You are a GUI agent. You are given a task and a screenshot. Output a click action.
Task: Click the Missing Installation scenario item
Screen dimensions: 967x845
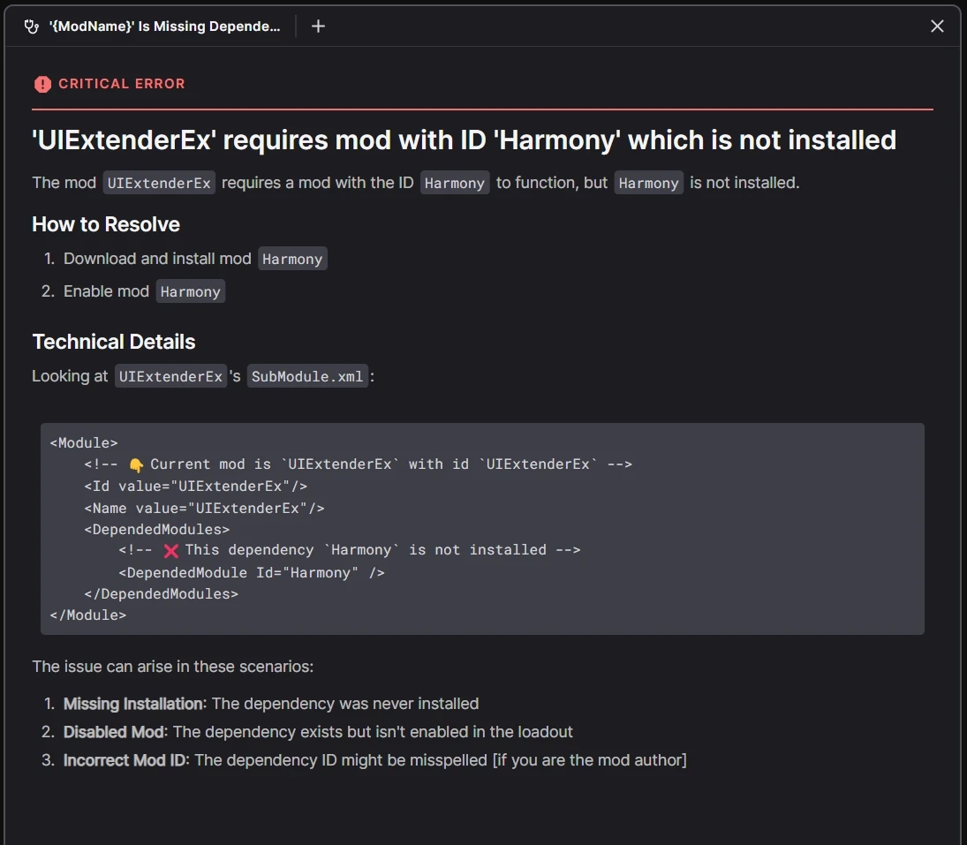270,704
